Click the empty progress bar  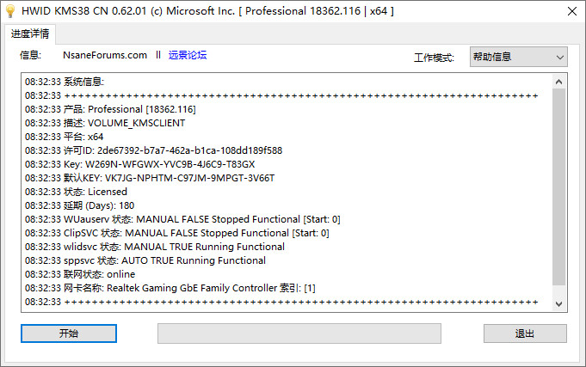tap(299, 333)
